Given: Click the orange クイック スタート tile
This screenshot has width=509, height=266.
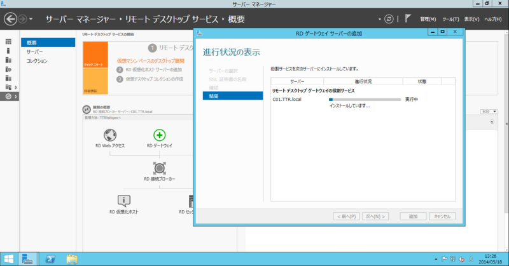Looking at the screenshot, I should tap(95, 55).
